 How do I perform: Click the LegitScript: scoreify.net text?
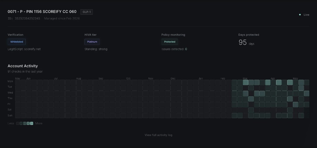click(24, 49)
